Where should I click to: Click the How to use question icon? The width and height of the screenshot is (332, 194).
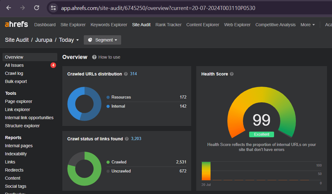[94, 57]
